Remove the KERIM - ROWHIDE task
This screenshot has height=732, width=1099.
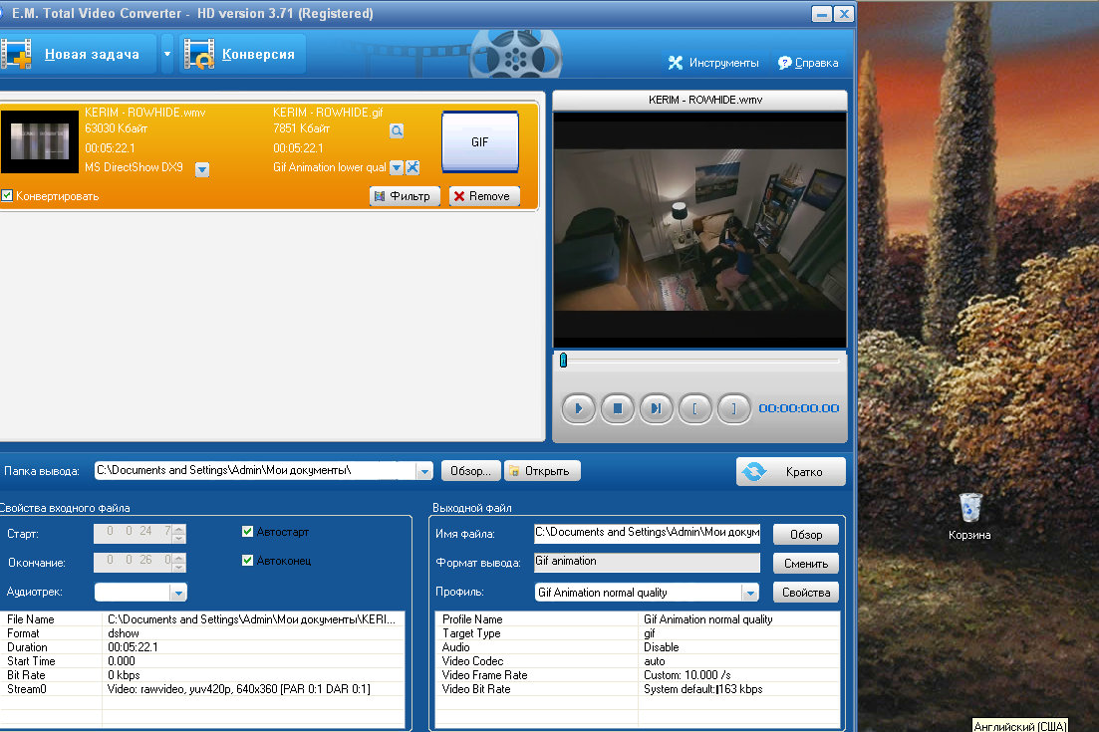pyautogui.click(x=484, y=196)
